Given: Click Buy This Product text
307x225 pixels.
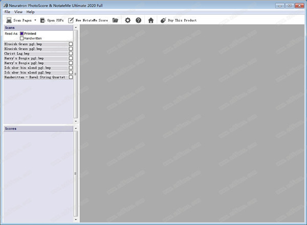Looking at the screenshot, I should coord(182,20).
